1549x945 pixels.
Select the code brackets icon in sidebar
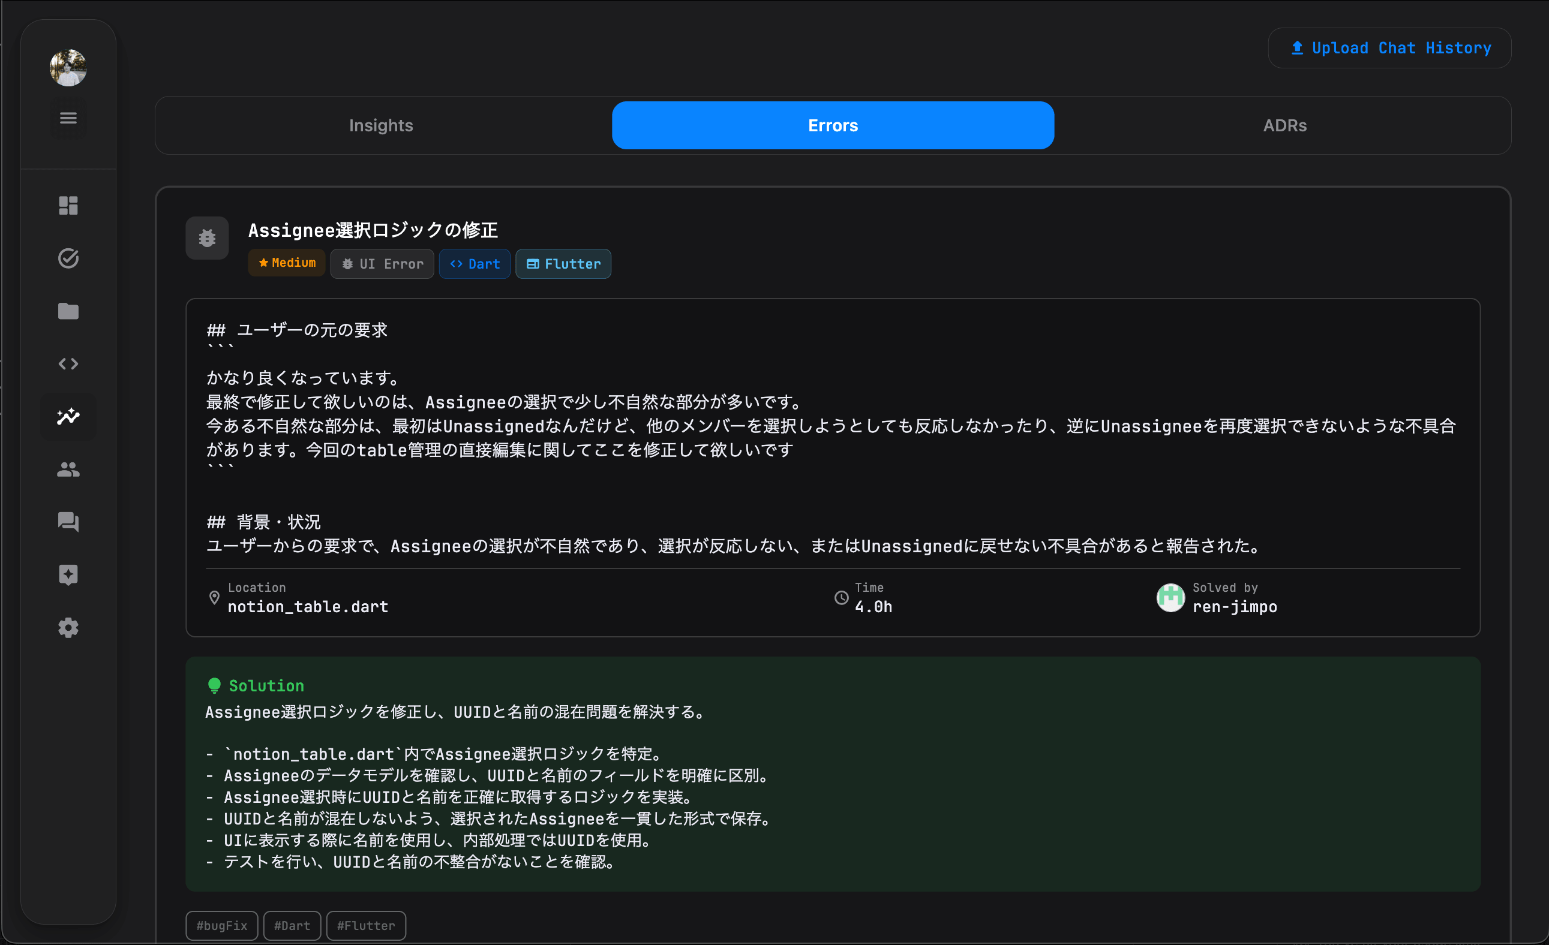(68, 363)
